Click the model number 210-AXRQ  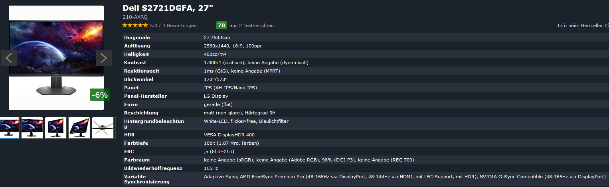click(x=135, y=17)
